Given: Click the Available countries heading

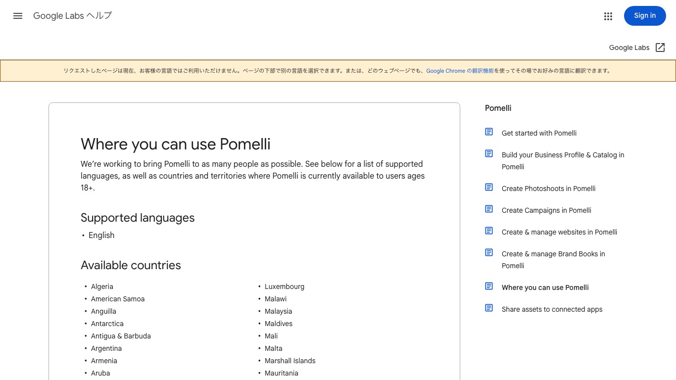Looking at the screenshot, I should (131, 265).
